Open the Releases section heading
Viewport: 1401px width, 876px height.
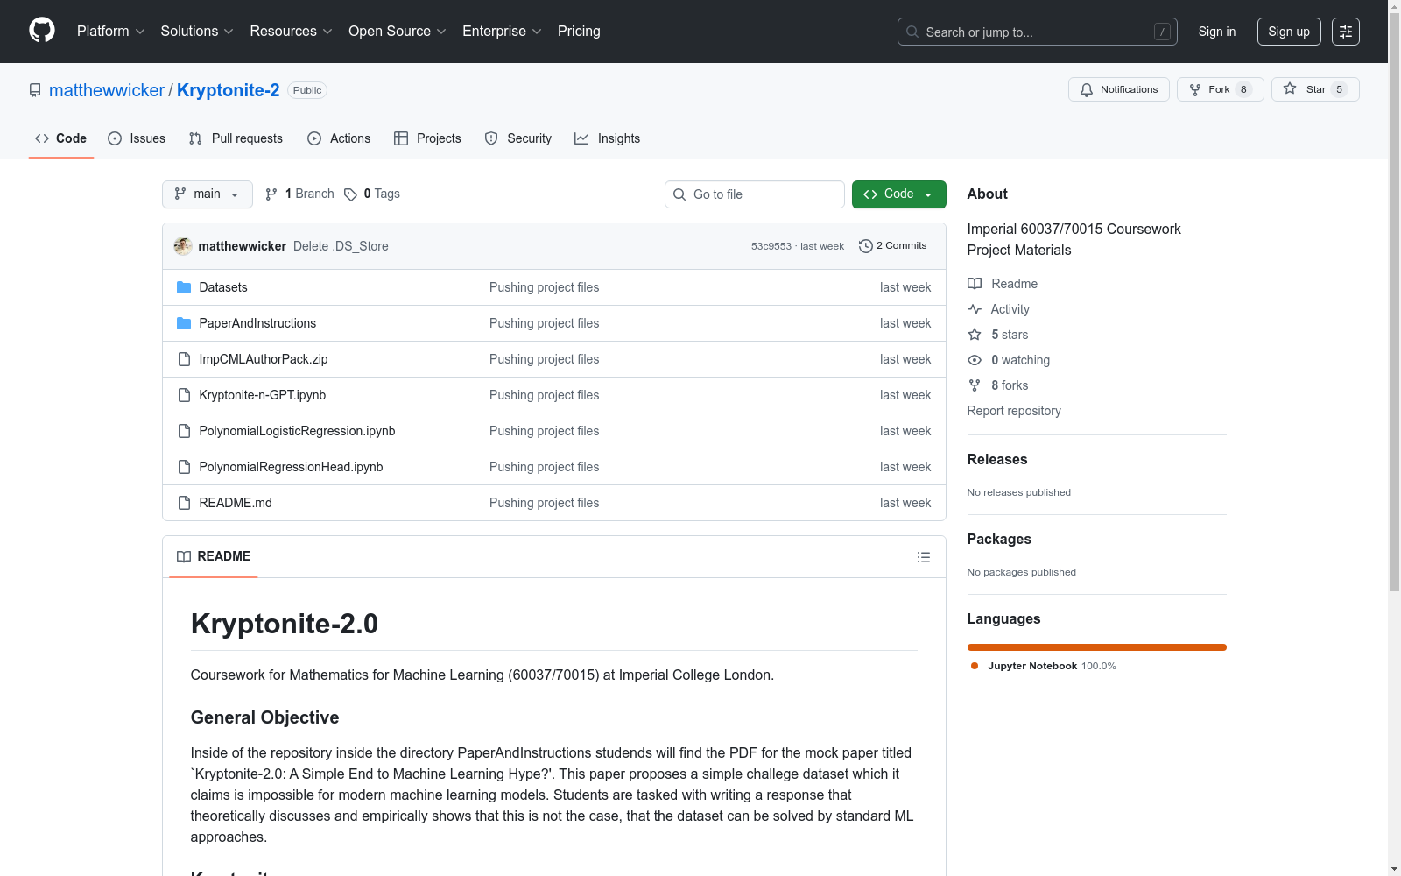pyautogui.click(x=997, y=459)
